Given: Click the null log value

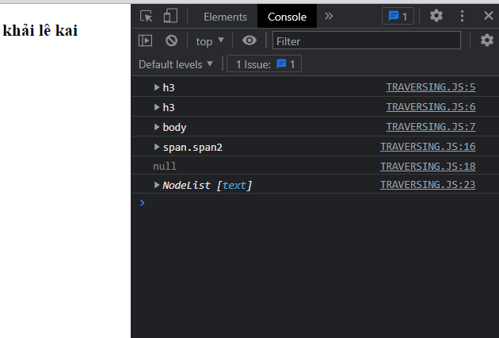Looking at the screenshot, I should click(x=165, y=166).
